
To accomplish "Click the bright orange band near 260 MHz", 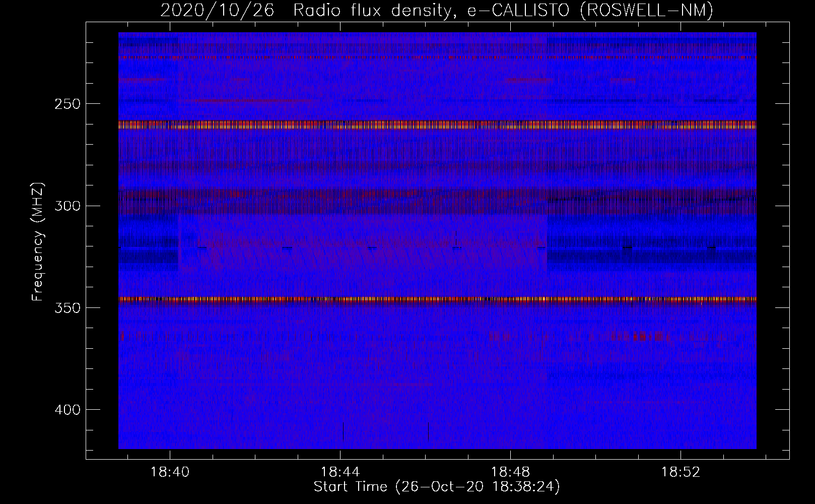I will [437, 124].
